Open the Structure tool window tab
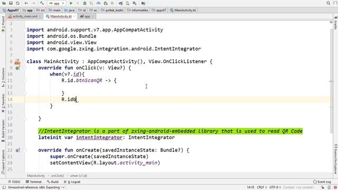Screen dimensions: 338x190 [3, 77]
